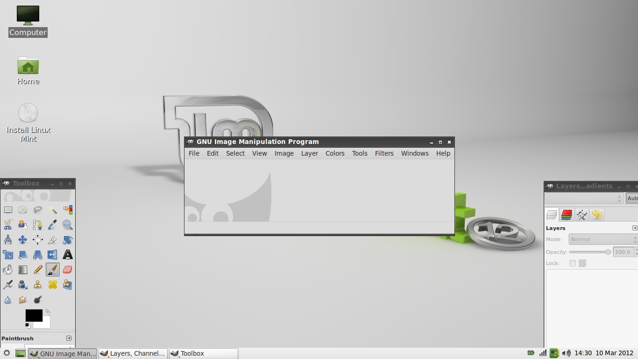Open the Layer menu
Screen dimensions: 638x359
310,153
